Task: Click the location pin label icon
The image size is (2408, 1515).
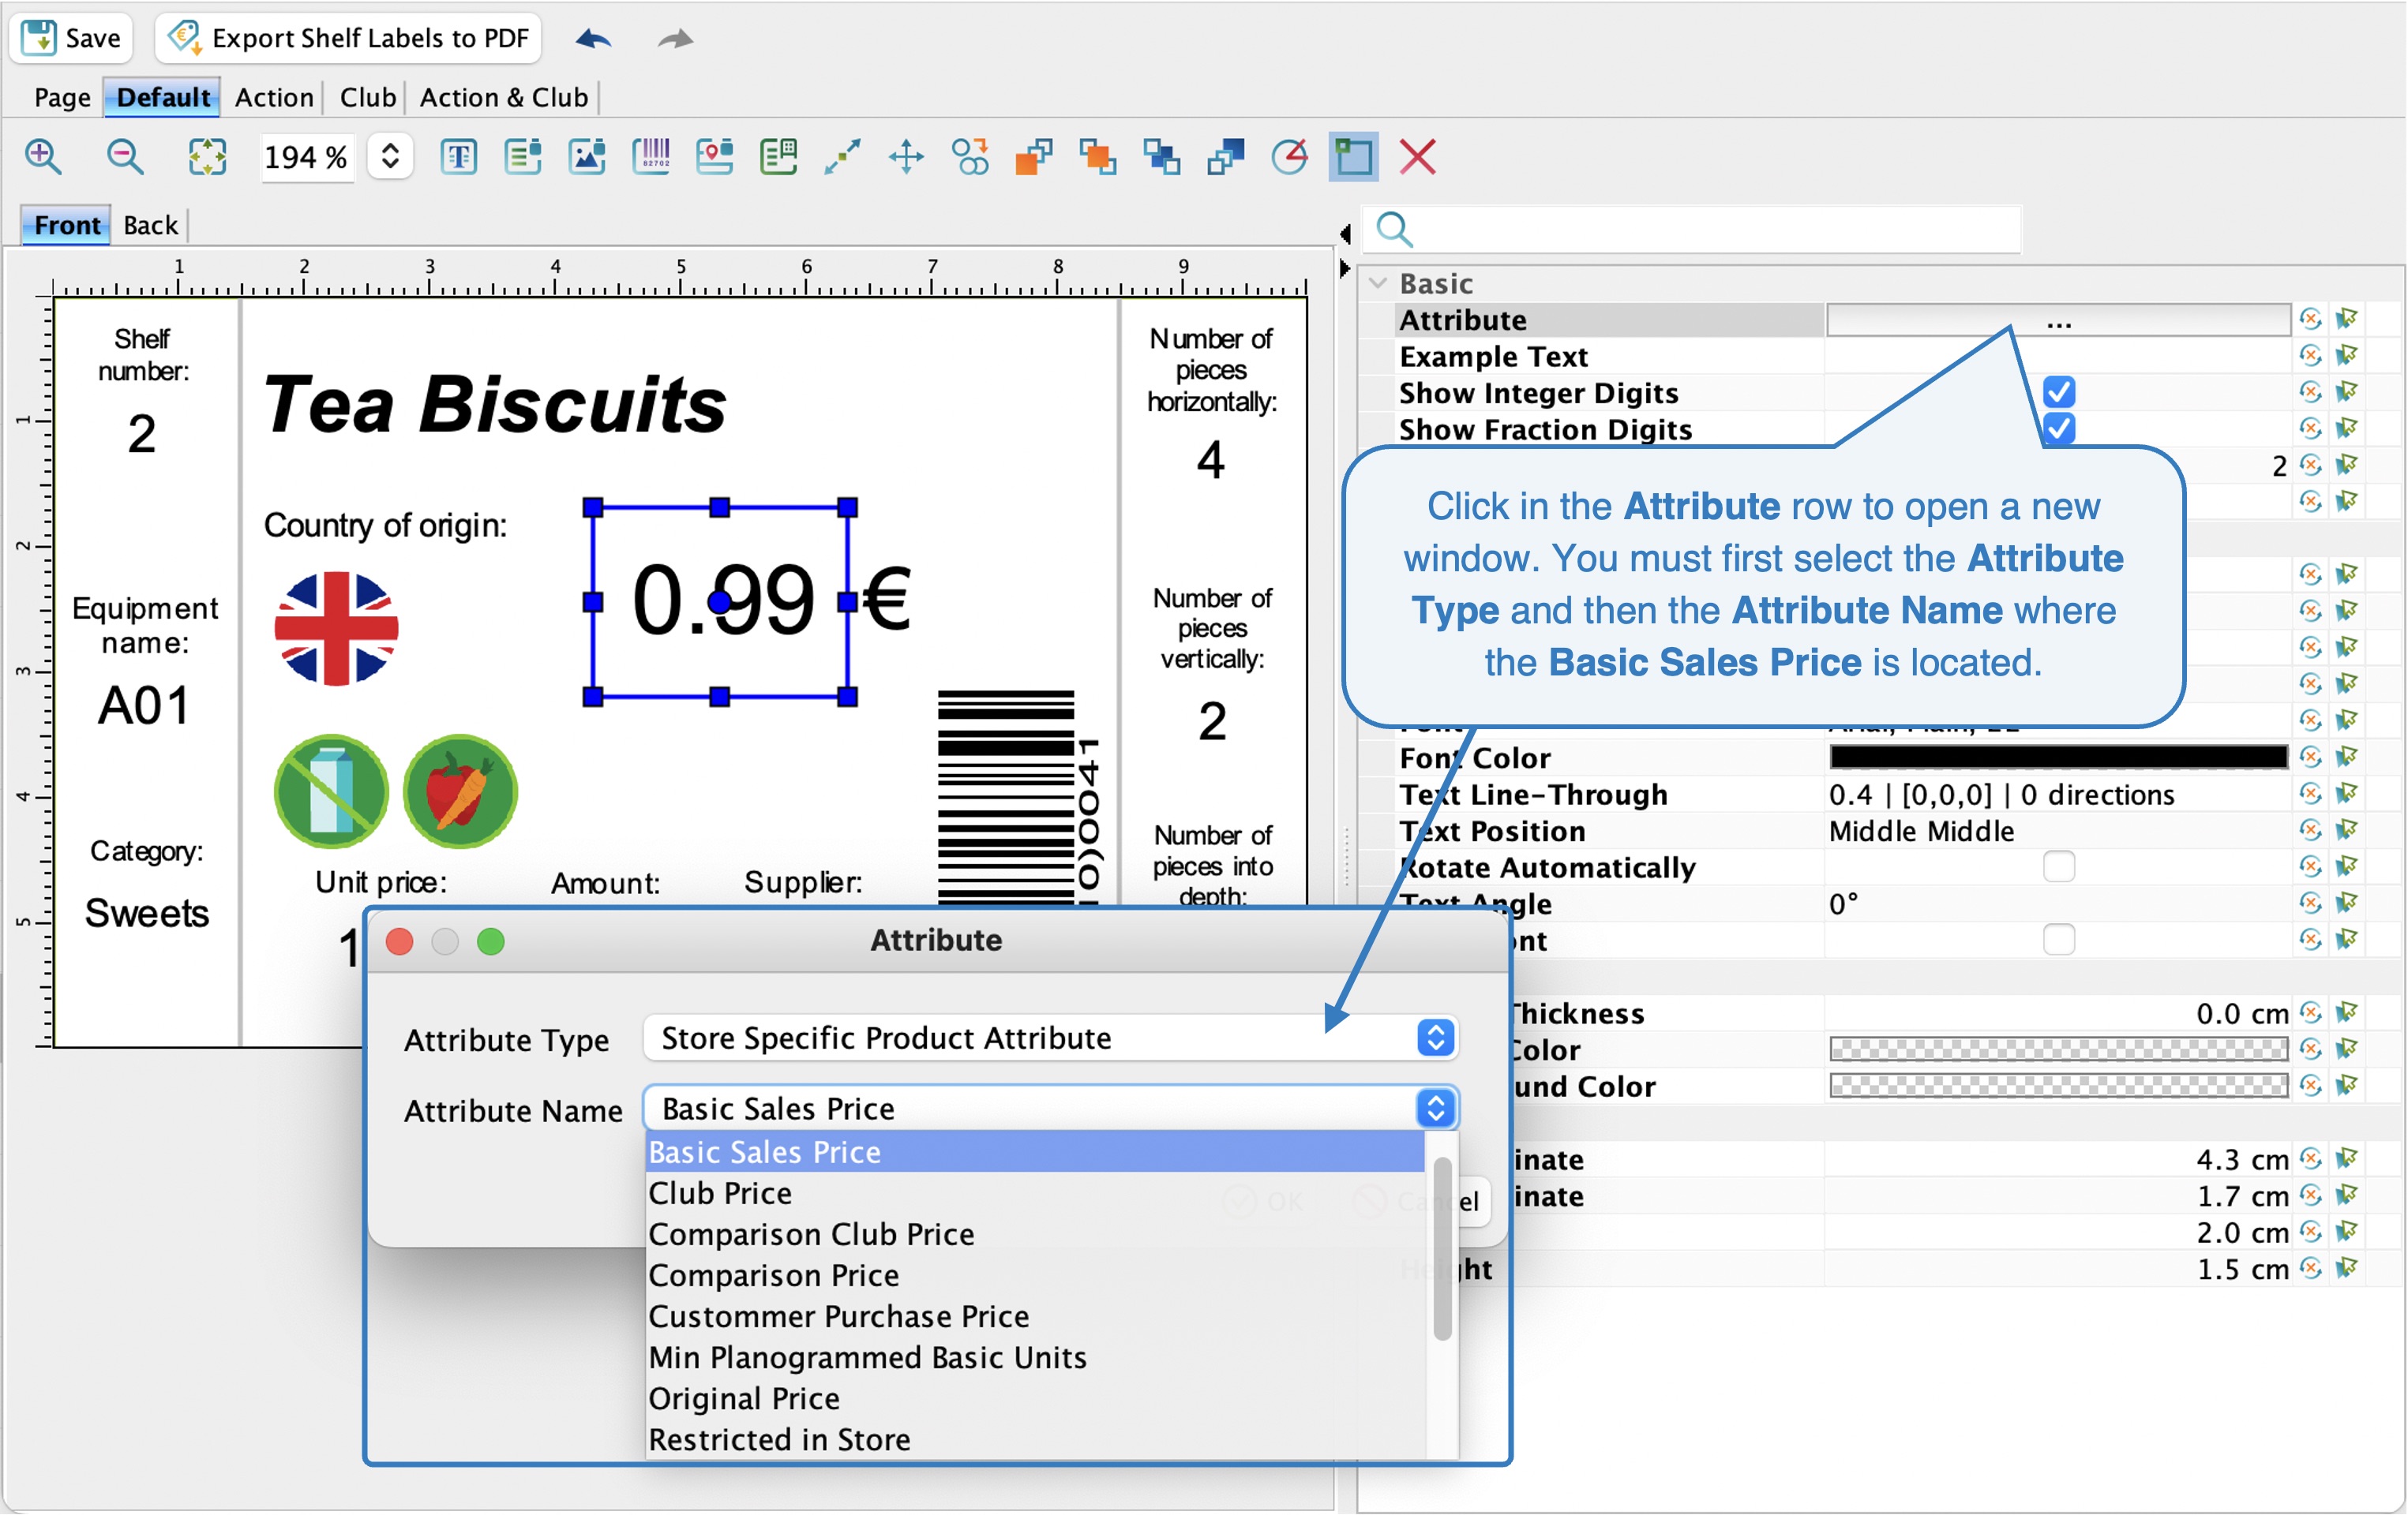Action: pyautogui.click(x=714, y=157)
